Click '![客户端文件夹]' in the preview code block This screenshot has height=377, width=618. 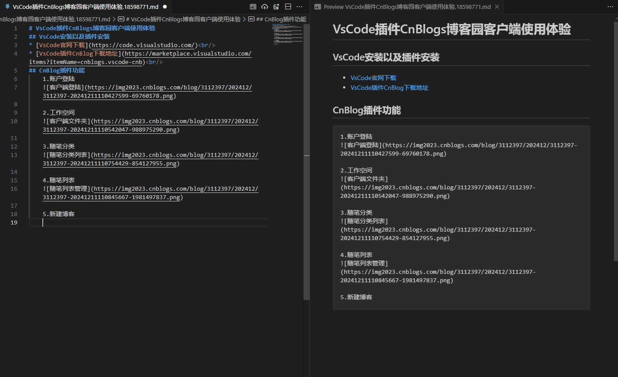(x=364, y=179)
